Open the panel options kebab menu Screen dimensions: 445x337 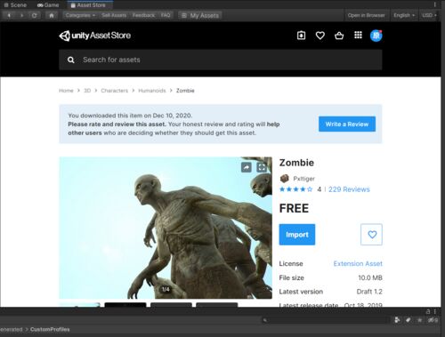(435, 4)
